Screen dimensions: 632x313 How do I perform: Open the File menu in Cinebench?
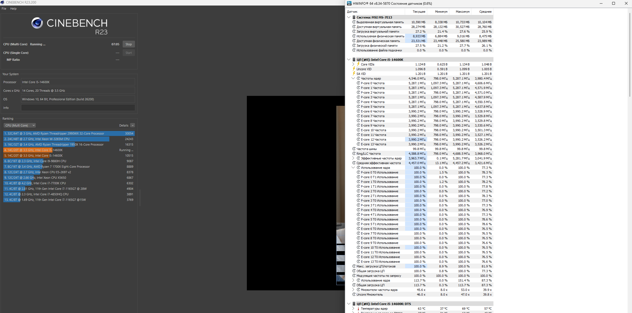click(x=4, y=9)
